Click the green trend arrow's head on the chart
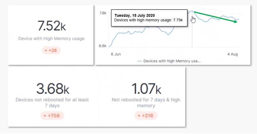Image resolution: width=257 pixels, height=134 pixels. pyautogui.click(x=237, y=22)
